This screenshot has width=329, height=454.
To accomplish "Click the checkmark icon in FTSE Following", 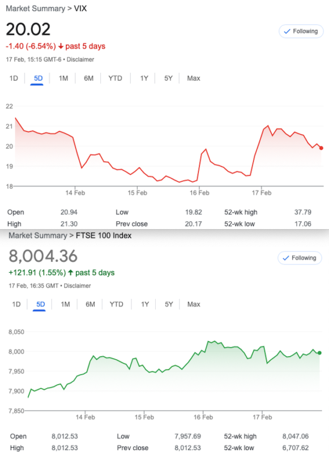I will (285, 258).
